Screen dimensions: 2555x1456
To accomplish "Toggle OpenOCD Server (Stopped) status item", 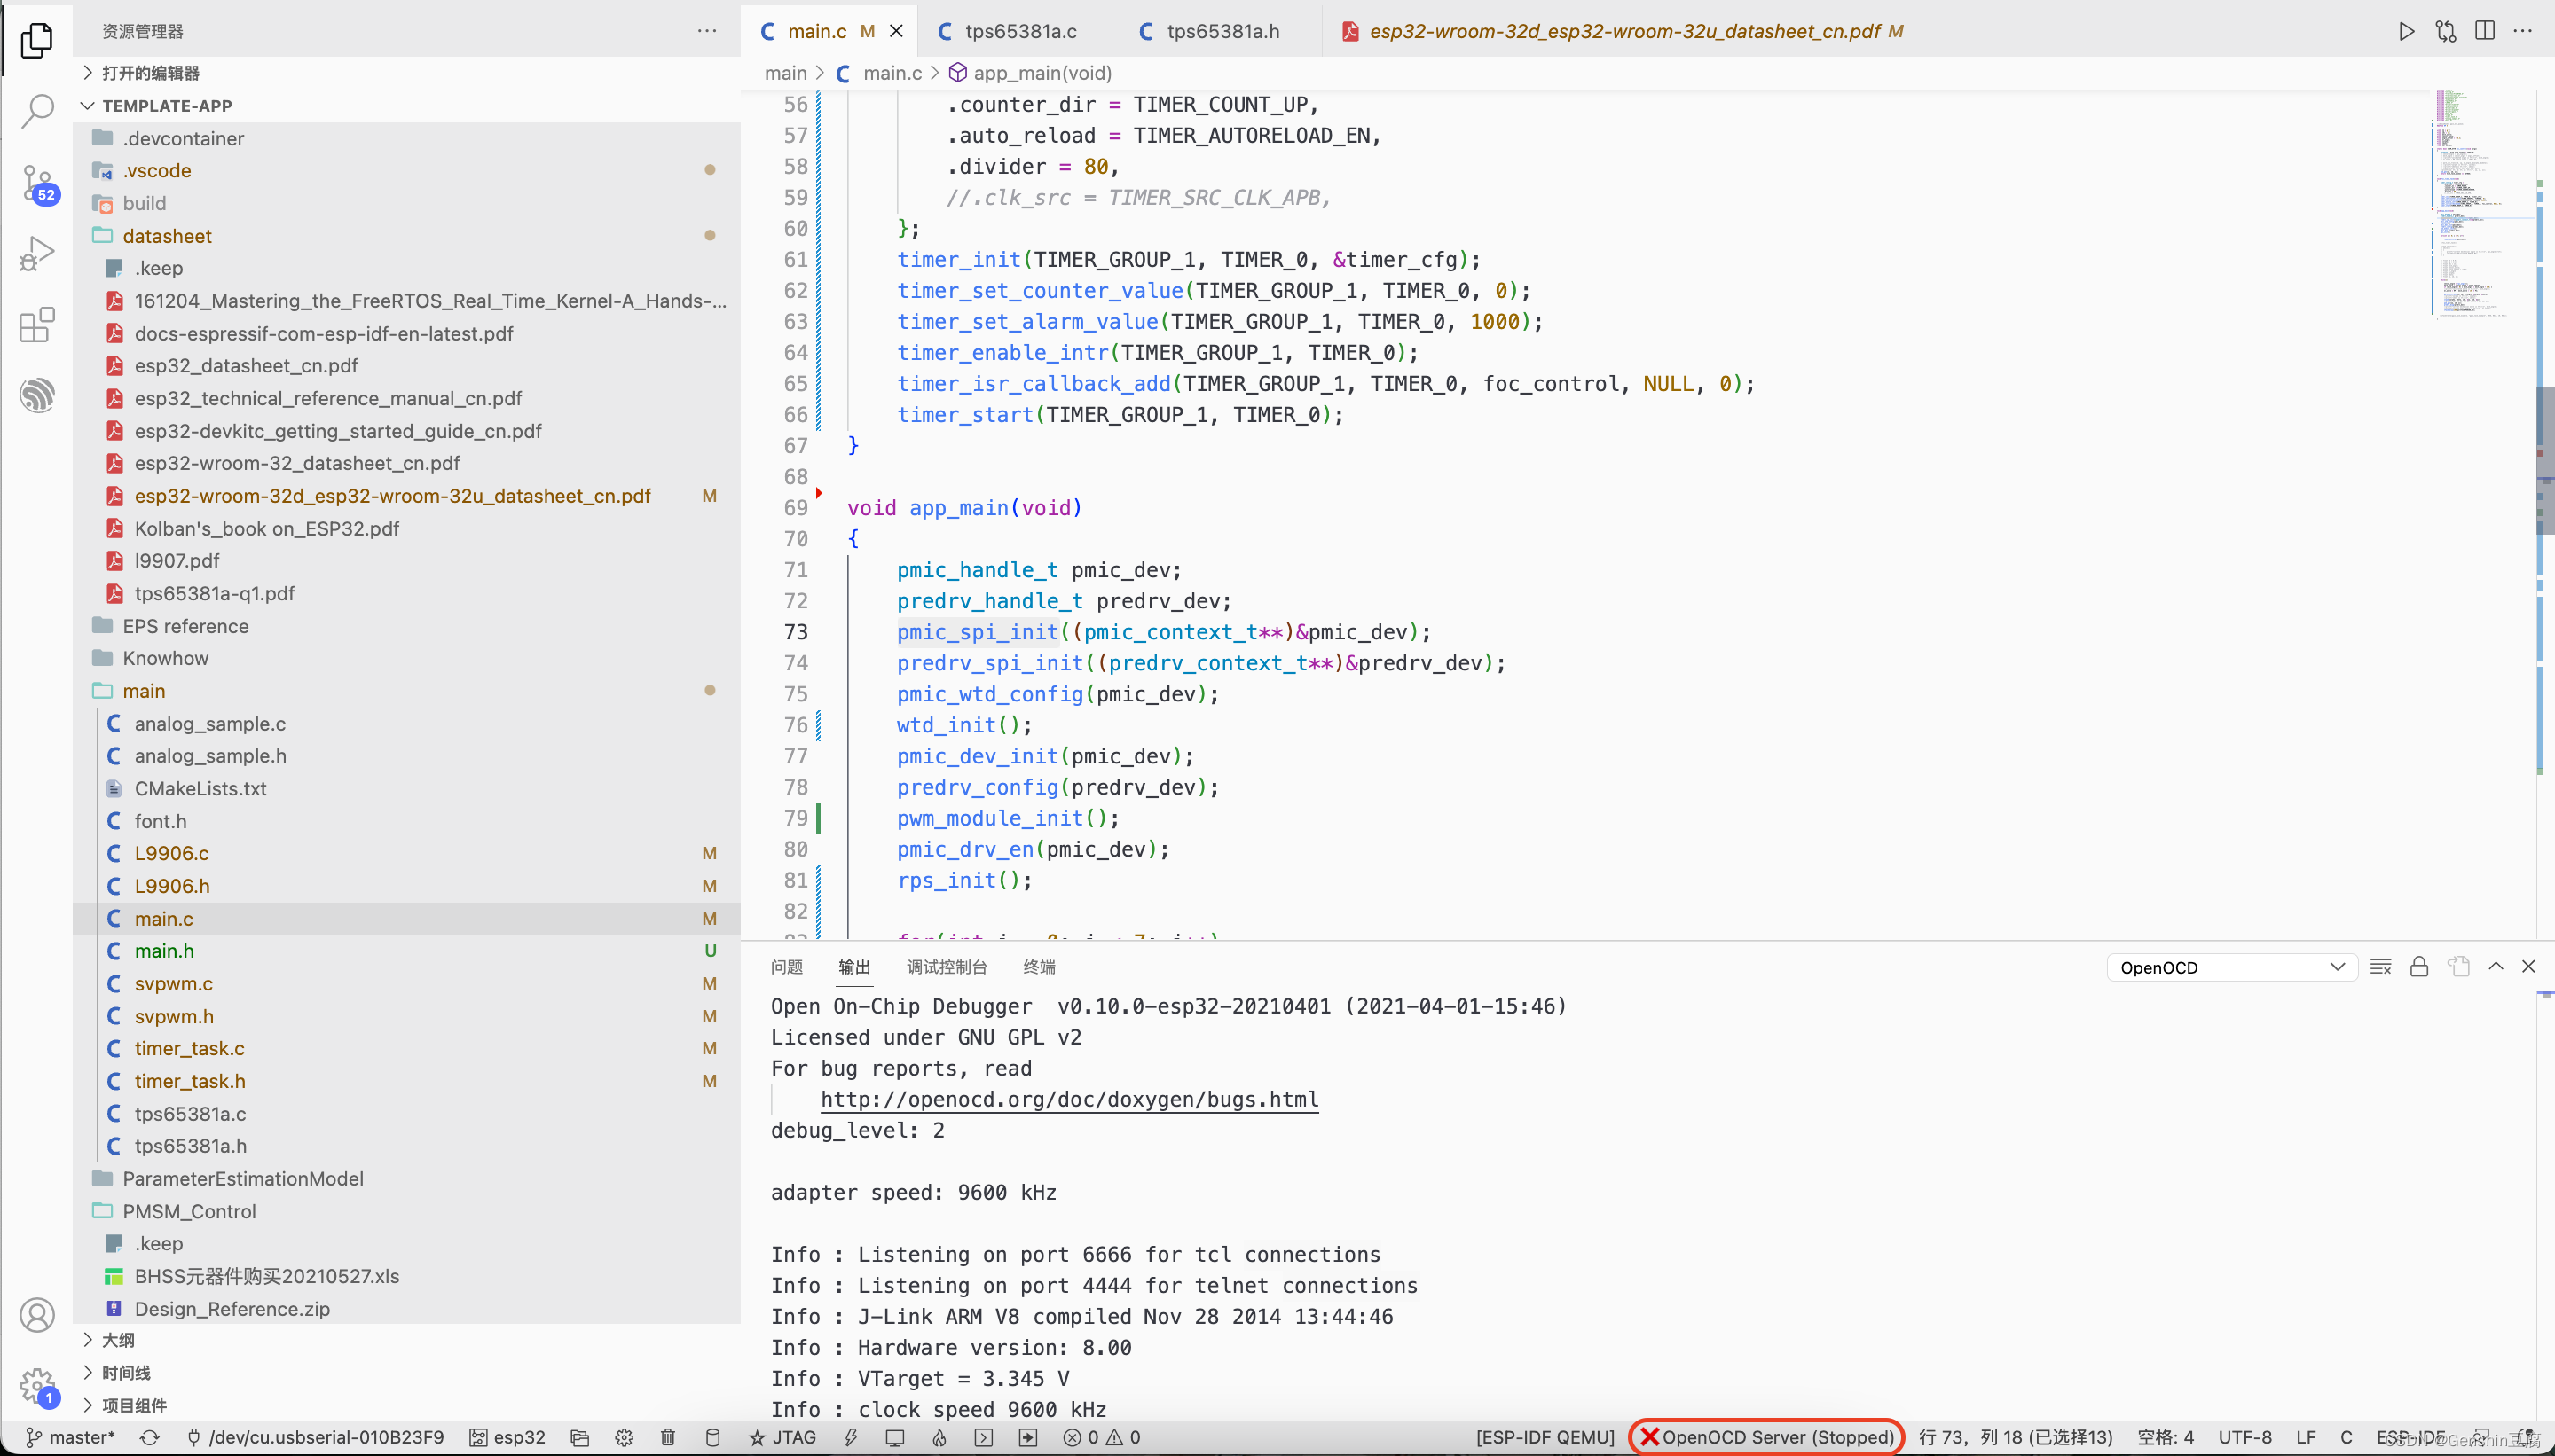I will point(1766,1437).
